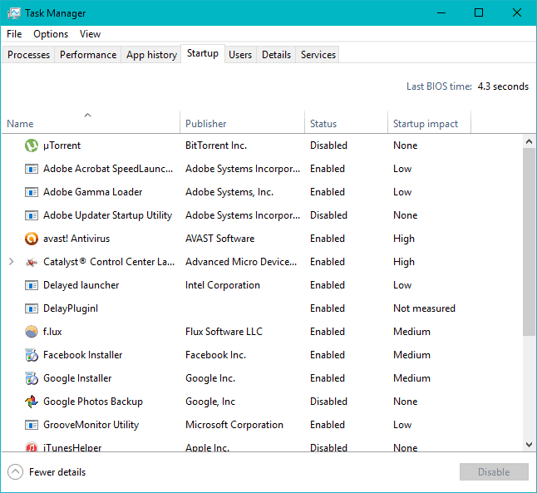Click the Apple Inc. publisher cell

207,447
